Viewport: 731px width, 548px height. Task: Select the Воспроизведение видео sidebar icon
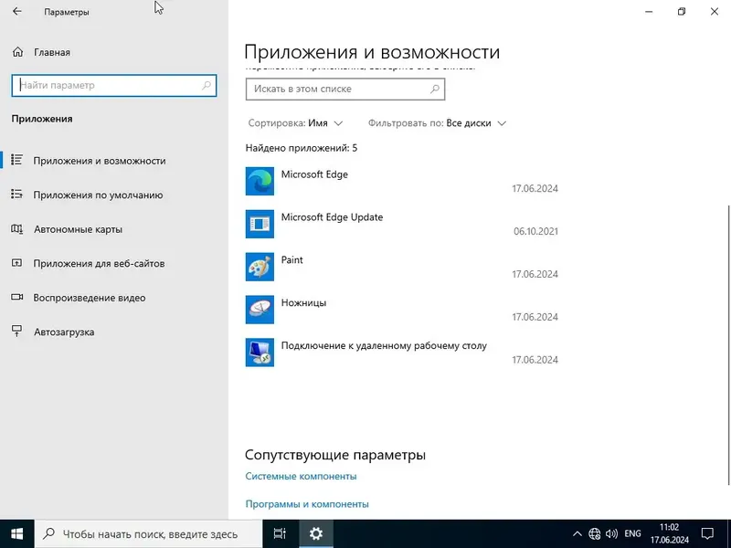[16, 297]
